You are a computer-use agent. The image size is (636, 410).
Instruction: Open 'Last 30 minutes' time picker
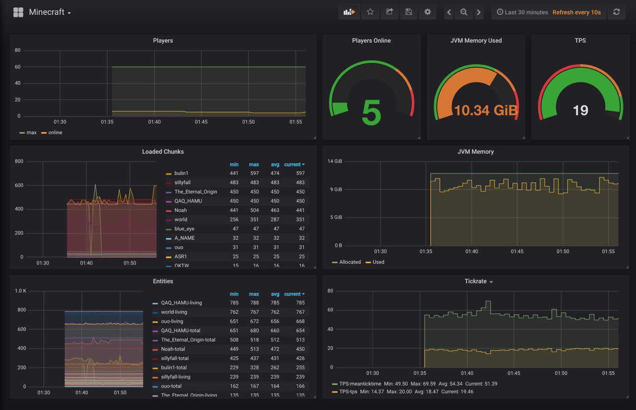[522, 12]
